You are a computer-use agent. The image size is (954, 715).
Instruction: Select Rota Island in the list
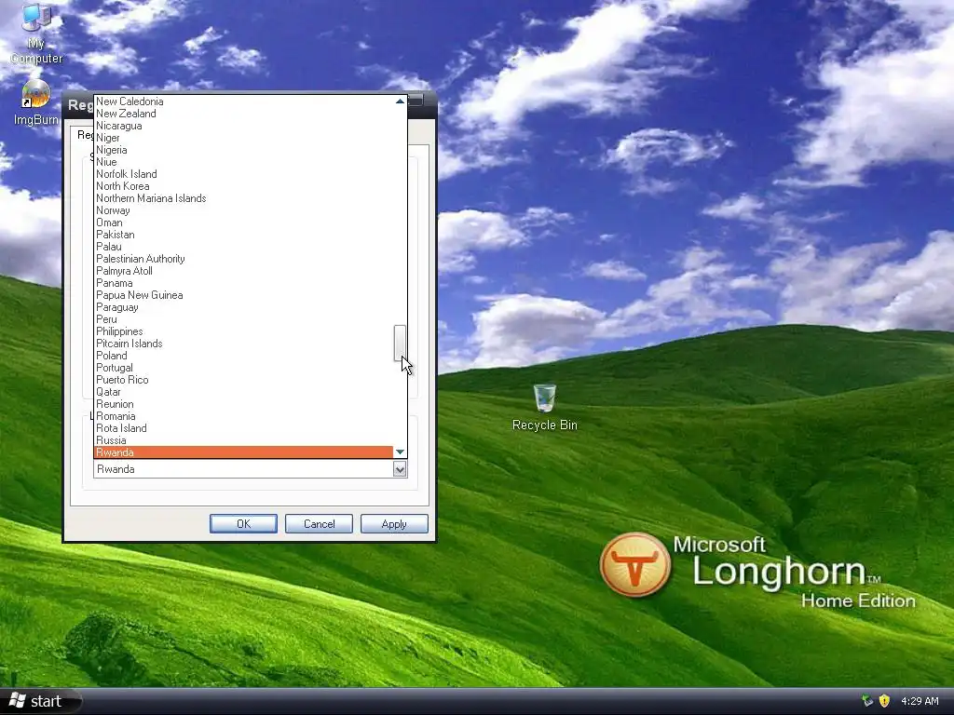pyautogui.click(x=243, y=428)
